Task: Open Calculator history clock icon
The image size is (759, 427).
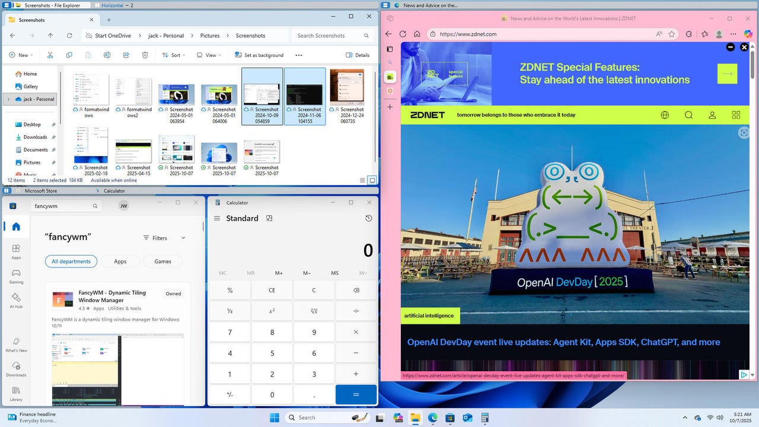Action: click(x=368, y=218)
